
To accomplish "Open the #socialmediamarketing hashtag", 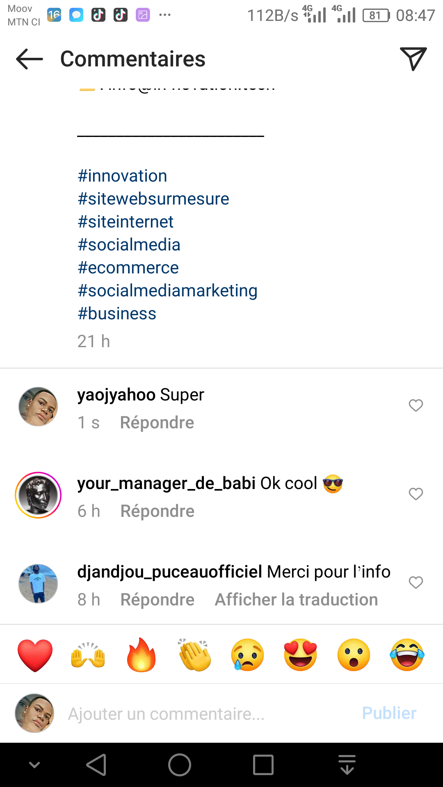I will pyautogui.click(x=167, y=291).
